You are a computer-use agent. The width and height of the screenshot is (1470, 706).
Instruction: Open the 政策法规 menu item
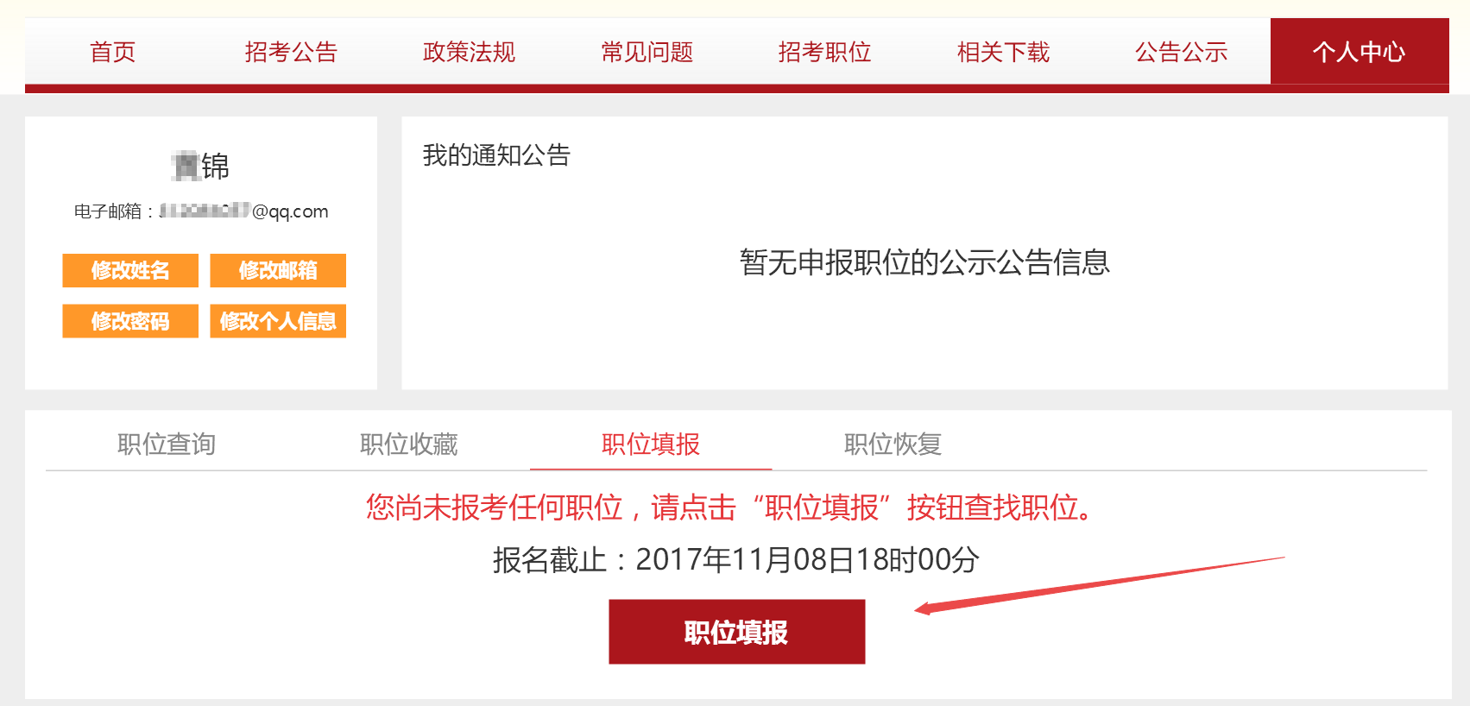pos(469,52)
